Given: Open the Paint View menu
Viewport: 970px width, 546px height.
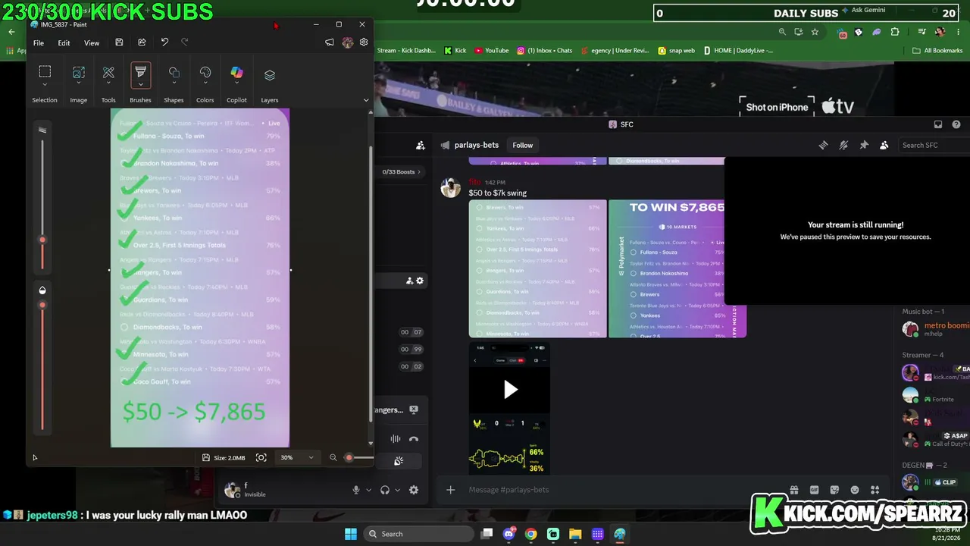Looking at the screenshot, I should tap(92, 42).
